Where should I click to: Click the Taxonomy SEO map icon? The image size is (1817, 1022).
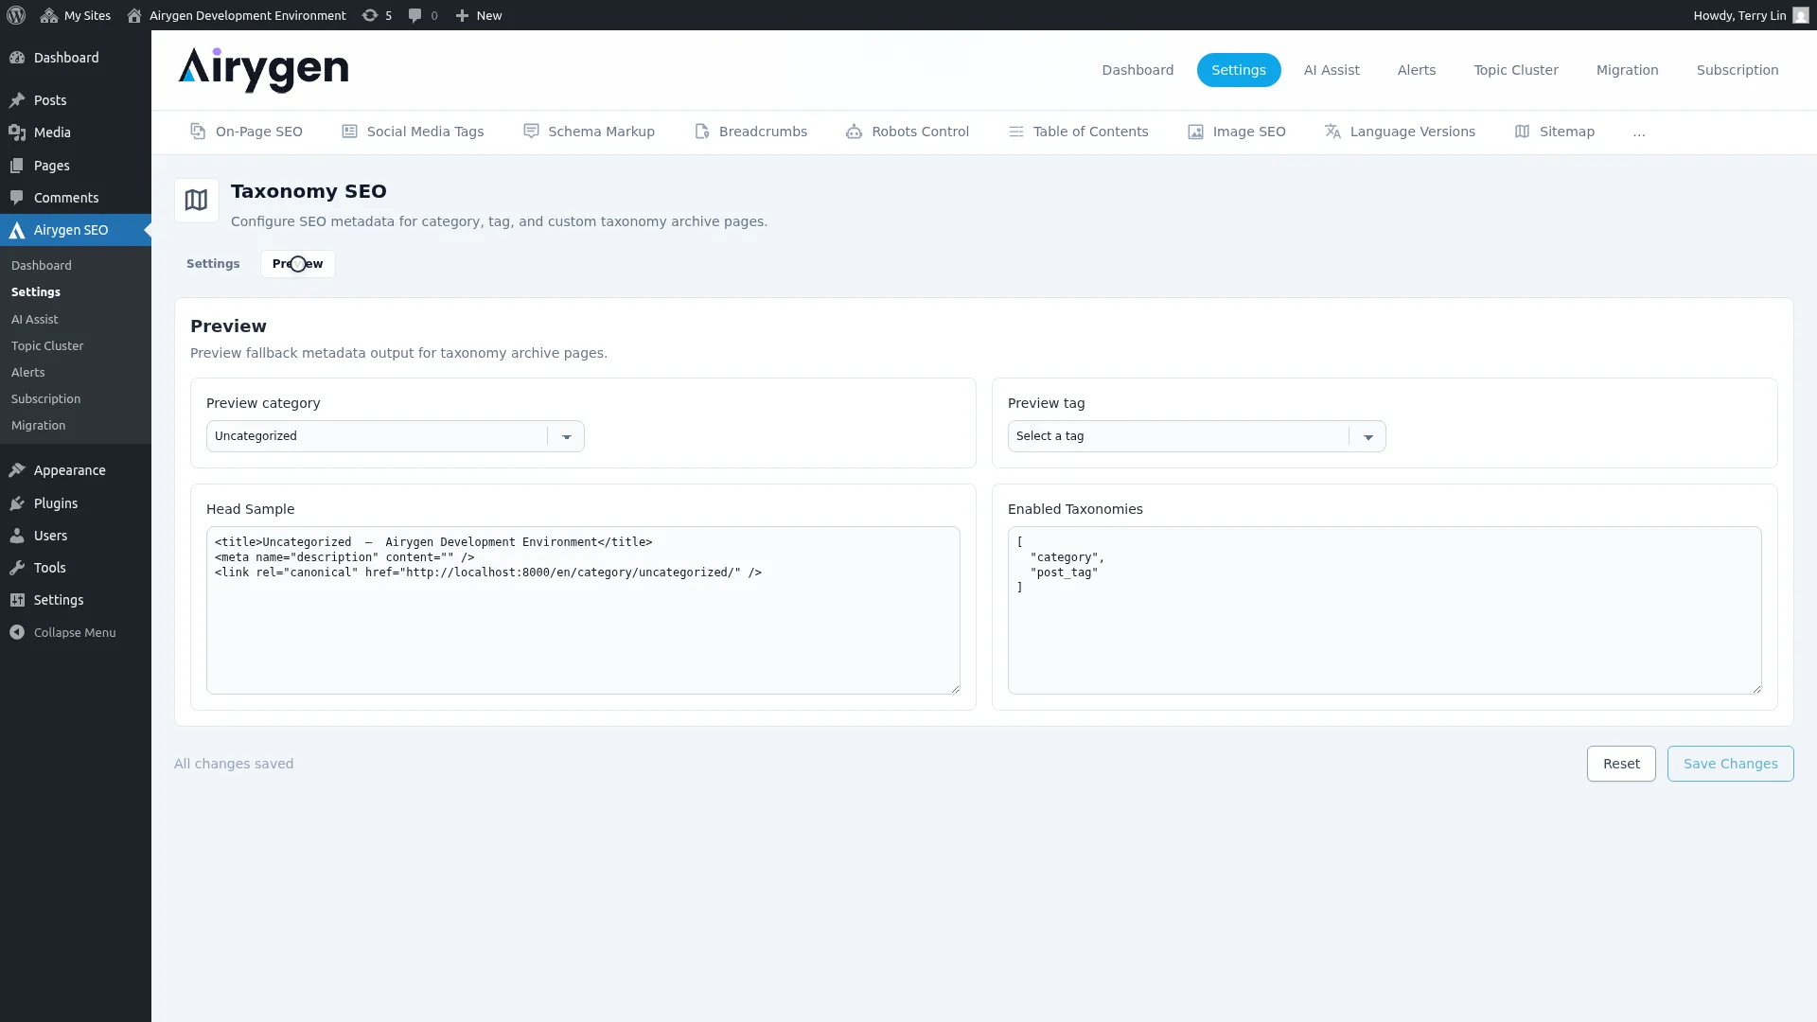coord(196,201)
